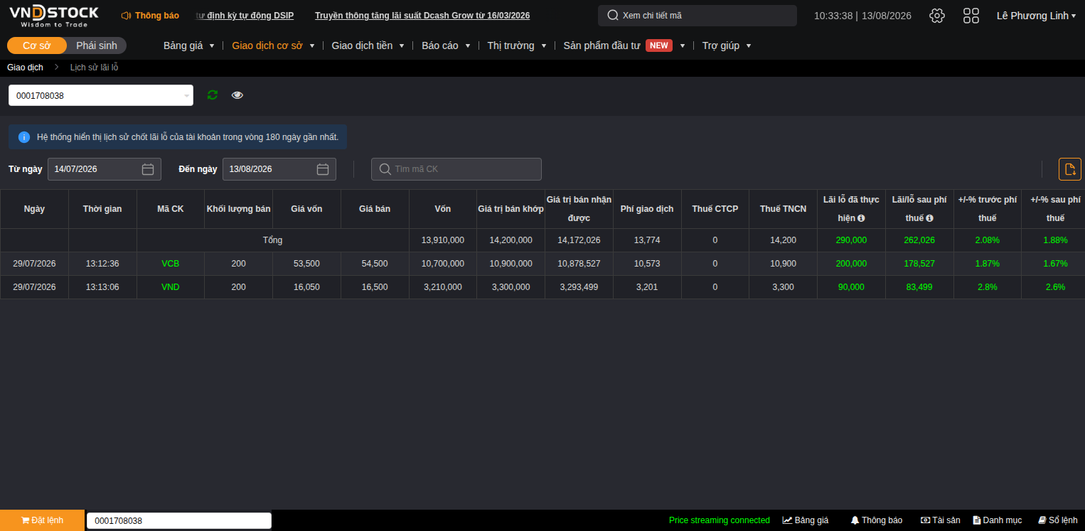Click Từ ngày date field 14/07/2026
Screen dimensions: 1085x531
point(105,169)
